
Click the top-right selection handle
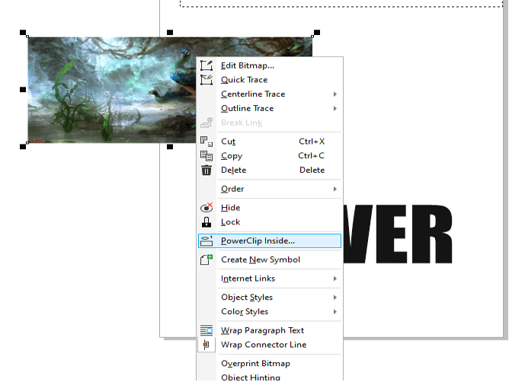(x=317, y=32)
